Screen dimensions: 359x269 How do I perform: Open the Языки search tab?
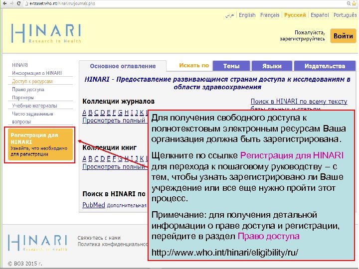click(x=272, y=66)
